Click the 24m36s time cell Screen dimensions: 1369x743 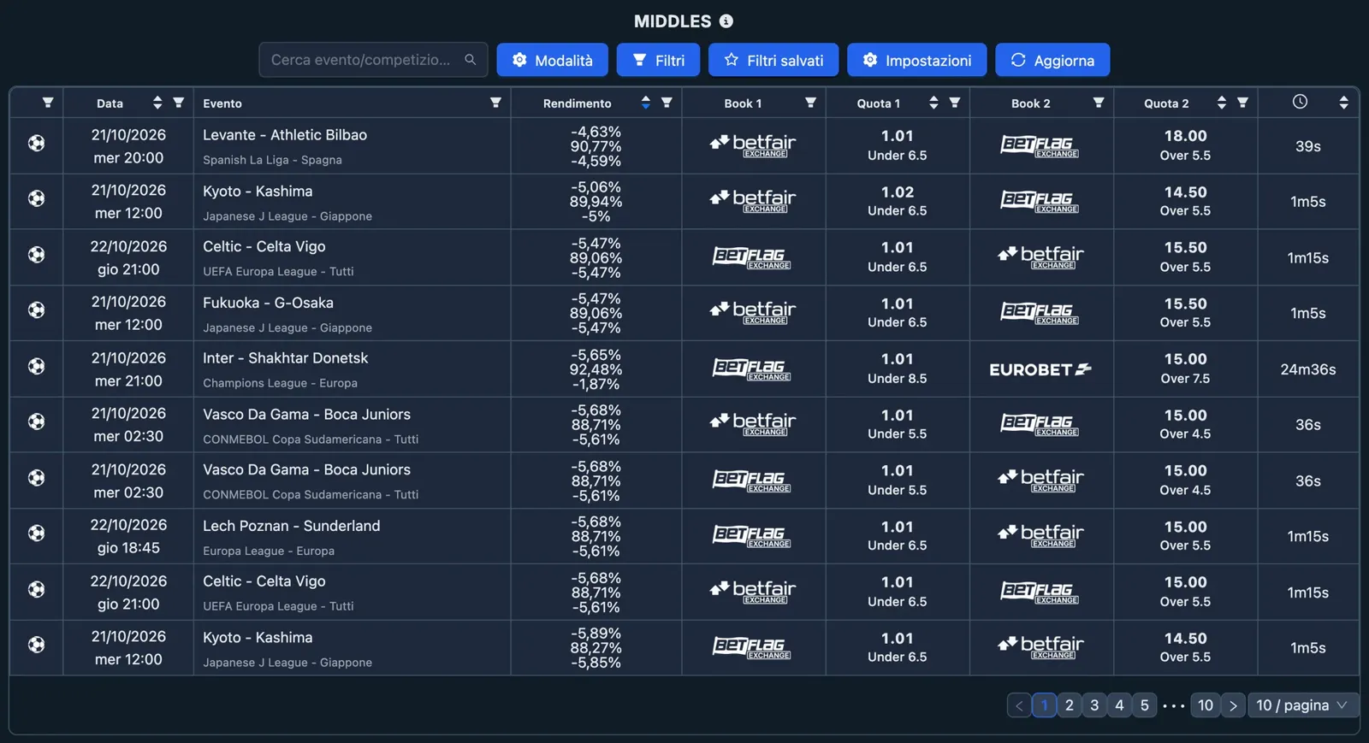coord(1308,369)
